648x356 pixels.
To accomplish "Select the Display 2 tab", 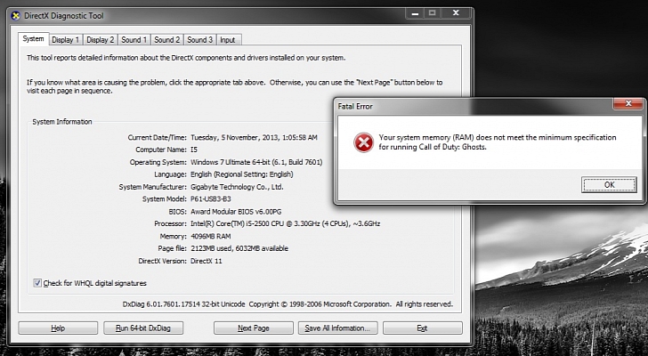I will click(x=101, y=40).
